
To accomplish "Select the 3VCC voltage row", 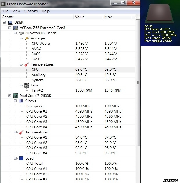I will point(68,54).
